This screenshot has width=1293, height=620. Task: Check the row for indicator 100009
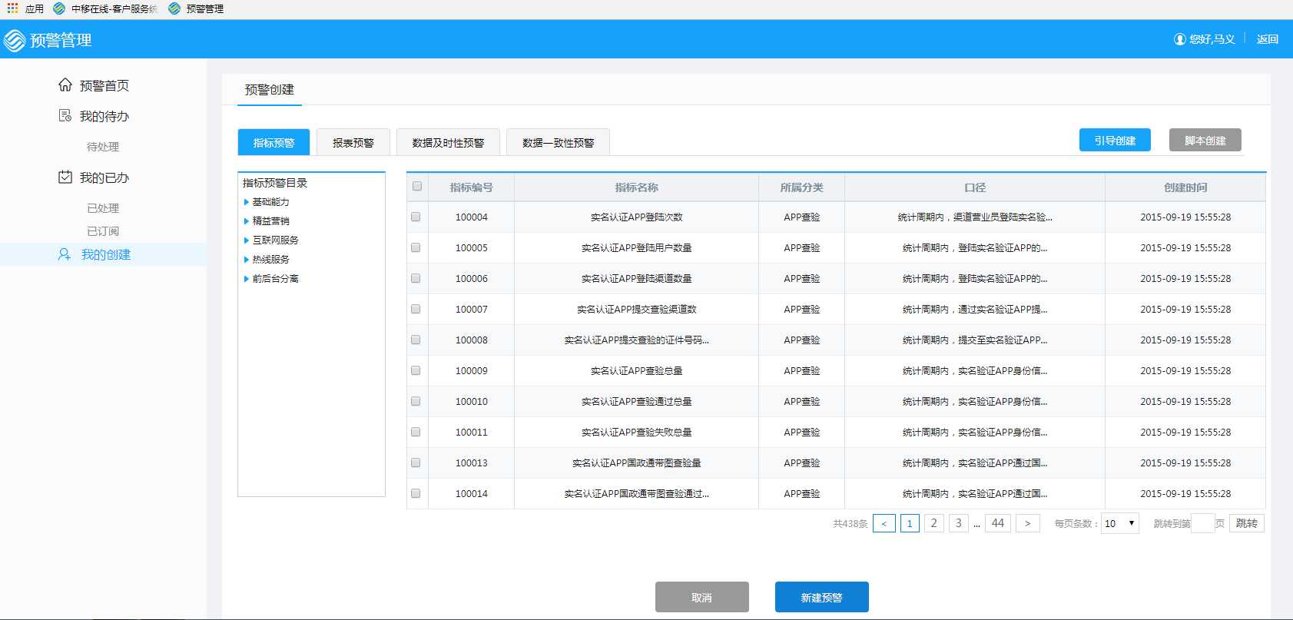416,370
